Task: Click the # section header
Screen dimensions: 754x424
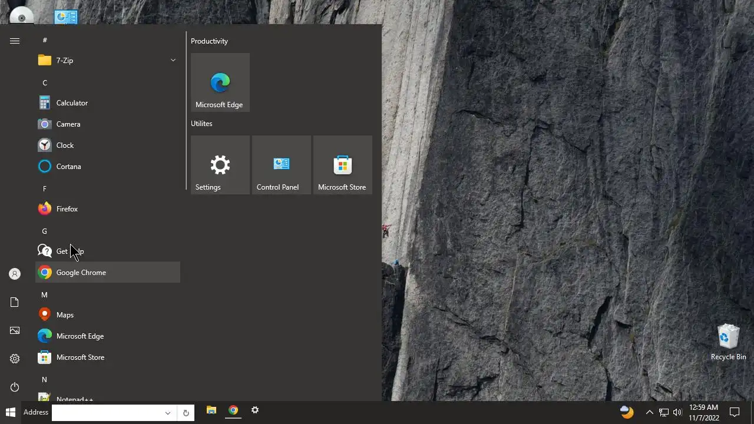Action: pos(44,40)
